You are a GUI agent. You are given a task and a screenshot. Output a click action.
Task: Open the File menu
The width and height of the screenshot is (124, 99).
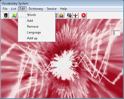coord(5,9)
